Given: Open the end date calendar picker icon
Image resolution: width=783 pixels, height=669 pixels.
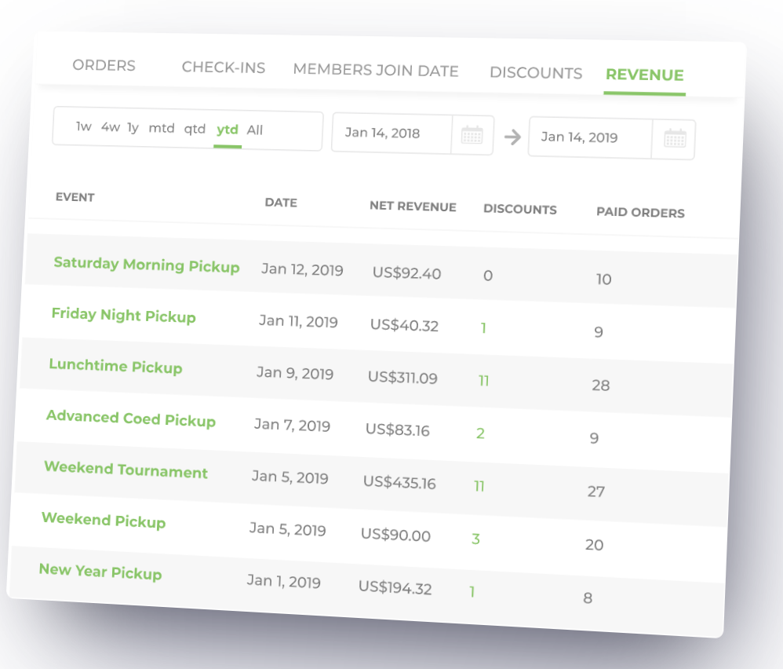Looking at the screenshot, I should (x=675, y=138).
